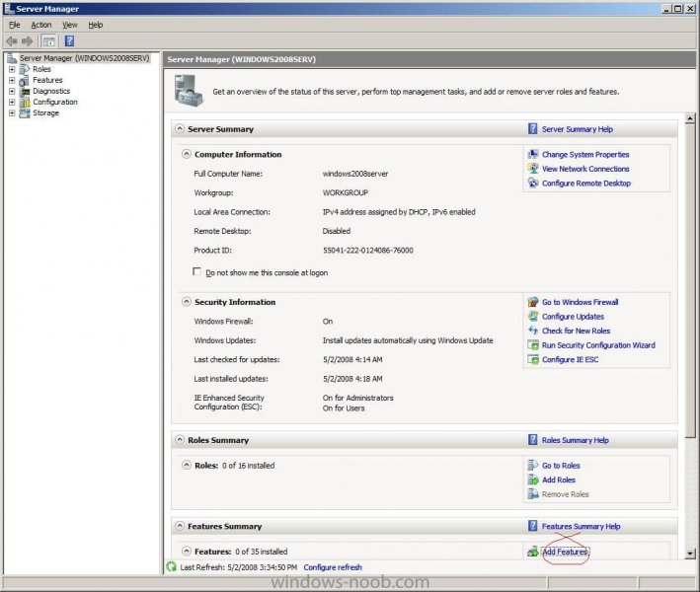Click the Configure Updates icon

point(533,317)
